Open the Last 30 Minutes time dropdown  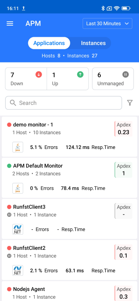pyautogui.click(x=107, y=24)
